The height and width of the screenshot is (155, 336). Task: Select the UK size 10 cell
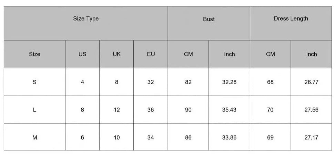click(x=116, y=137)
